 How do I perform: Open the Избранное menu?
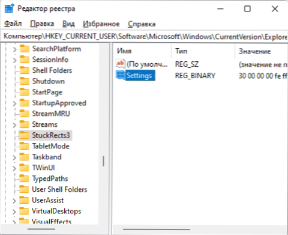point(101,23)
